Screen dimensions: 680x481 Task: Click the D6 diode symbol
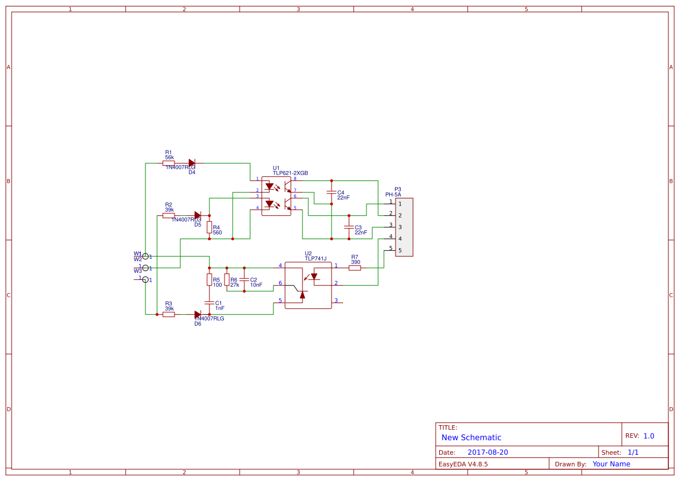coord(198,314)
